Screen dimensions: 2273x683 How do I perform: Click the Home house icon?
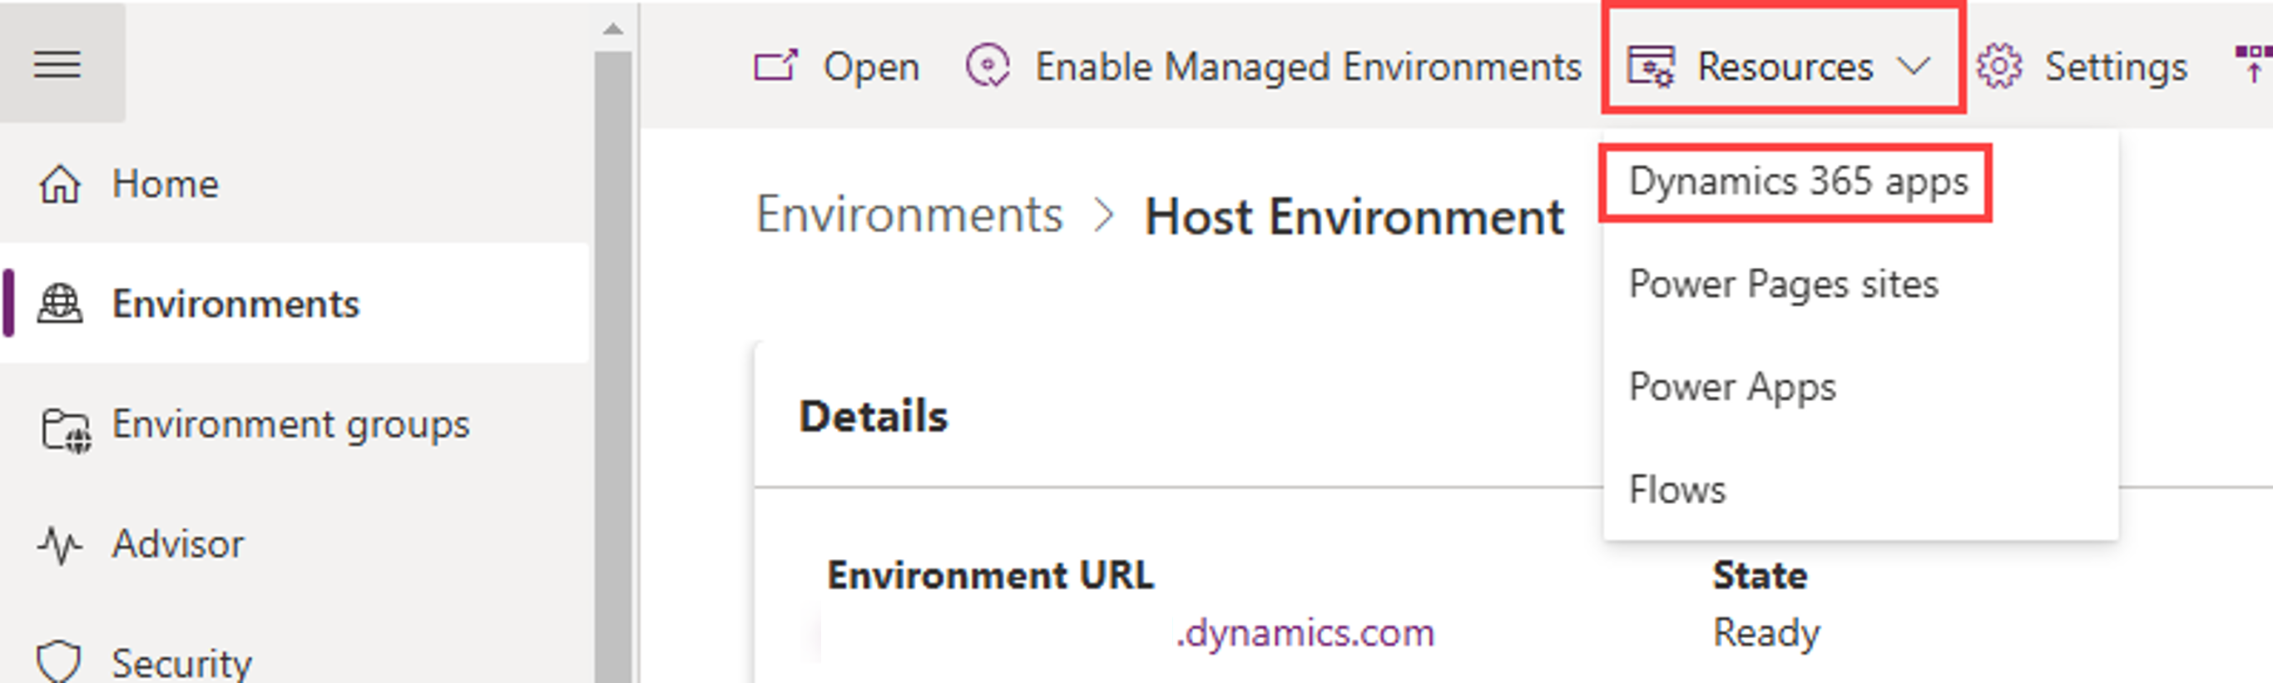(x=60, y=185)
